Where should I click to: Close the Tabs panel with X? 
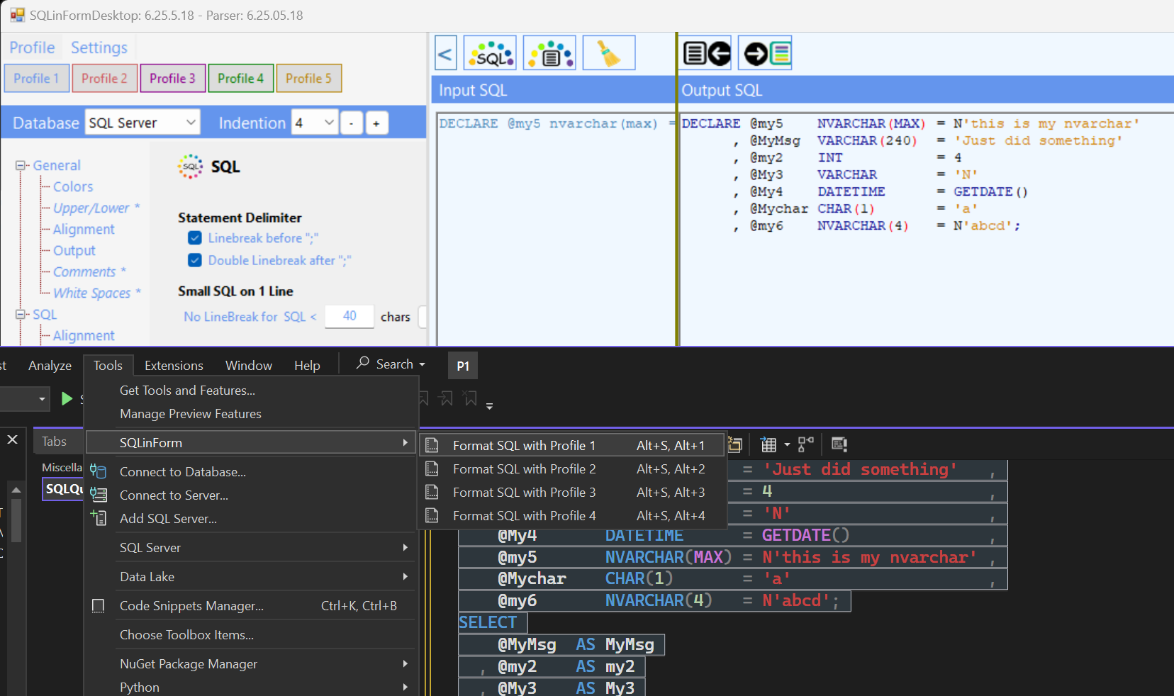pos(12,439)
